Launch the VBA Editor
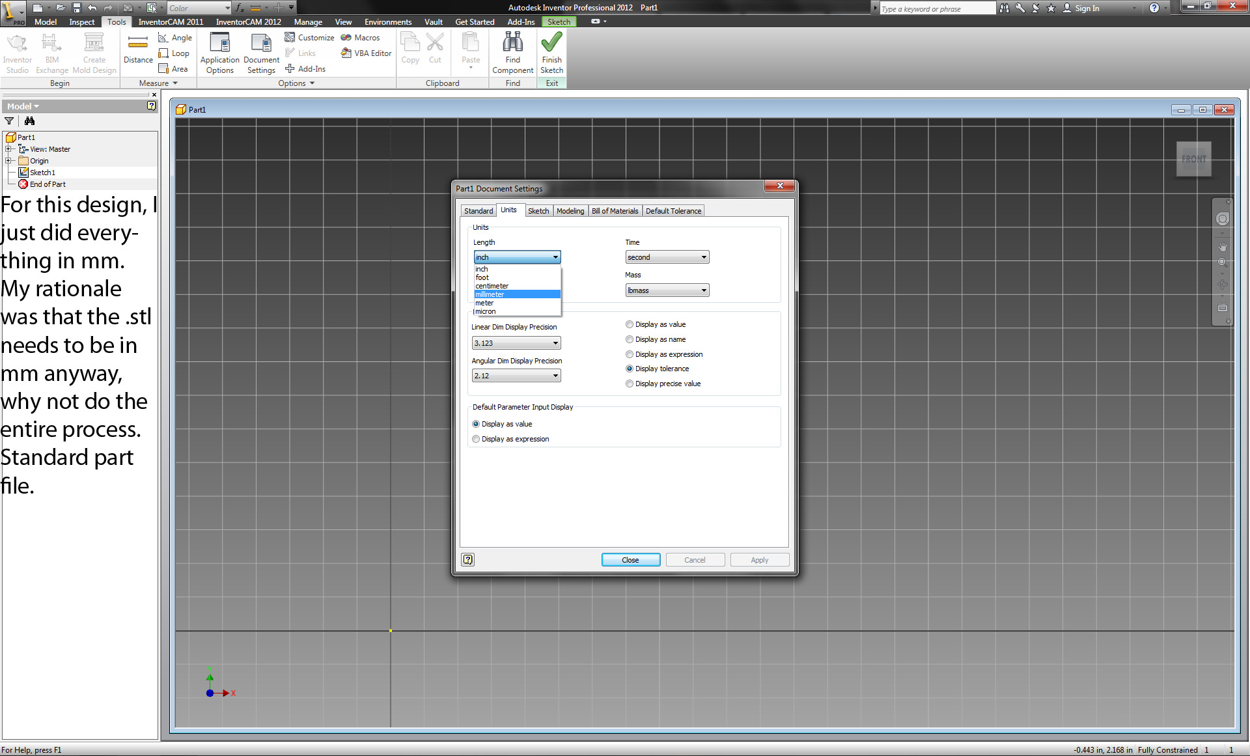 pyautogui.click(x=367, y=53)
